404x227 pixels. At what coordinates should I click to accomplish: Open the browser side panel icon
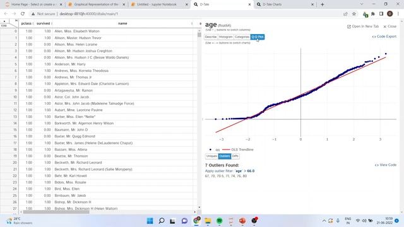click(x=381, y=14)
